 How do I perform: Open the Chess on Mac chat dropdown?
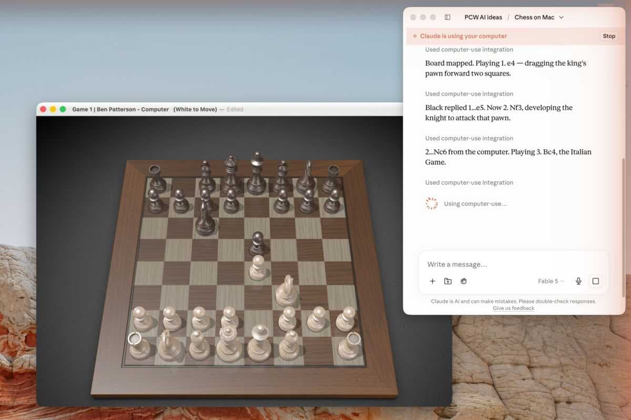(539, 17)
